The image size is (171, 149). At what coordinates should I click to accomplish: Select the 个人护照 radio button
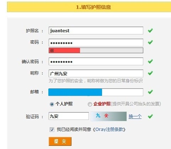pyautogui.click(x=52, y=104)
